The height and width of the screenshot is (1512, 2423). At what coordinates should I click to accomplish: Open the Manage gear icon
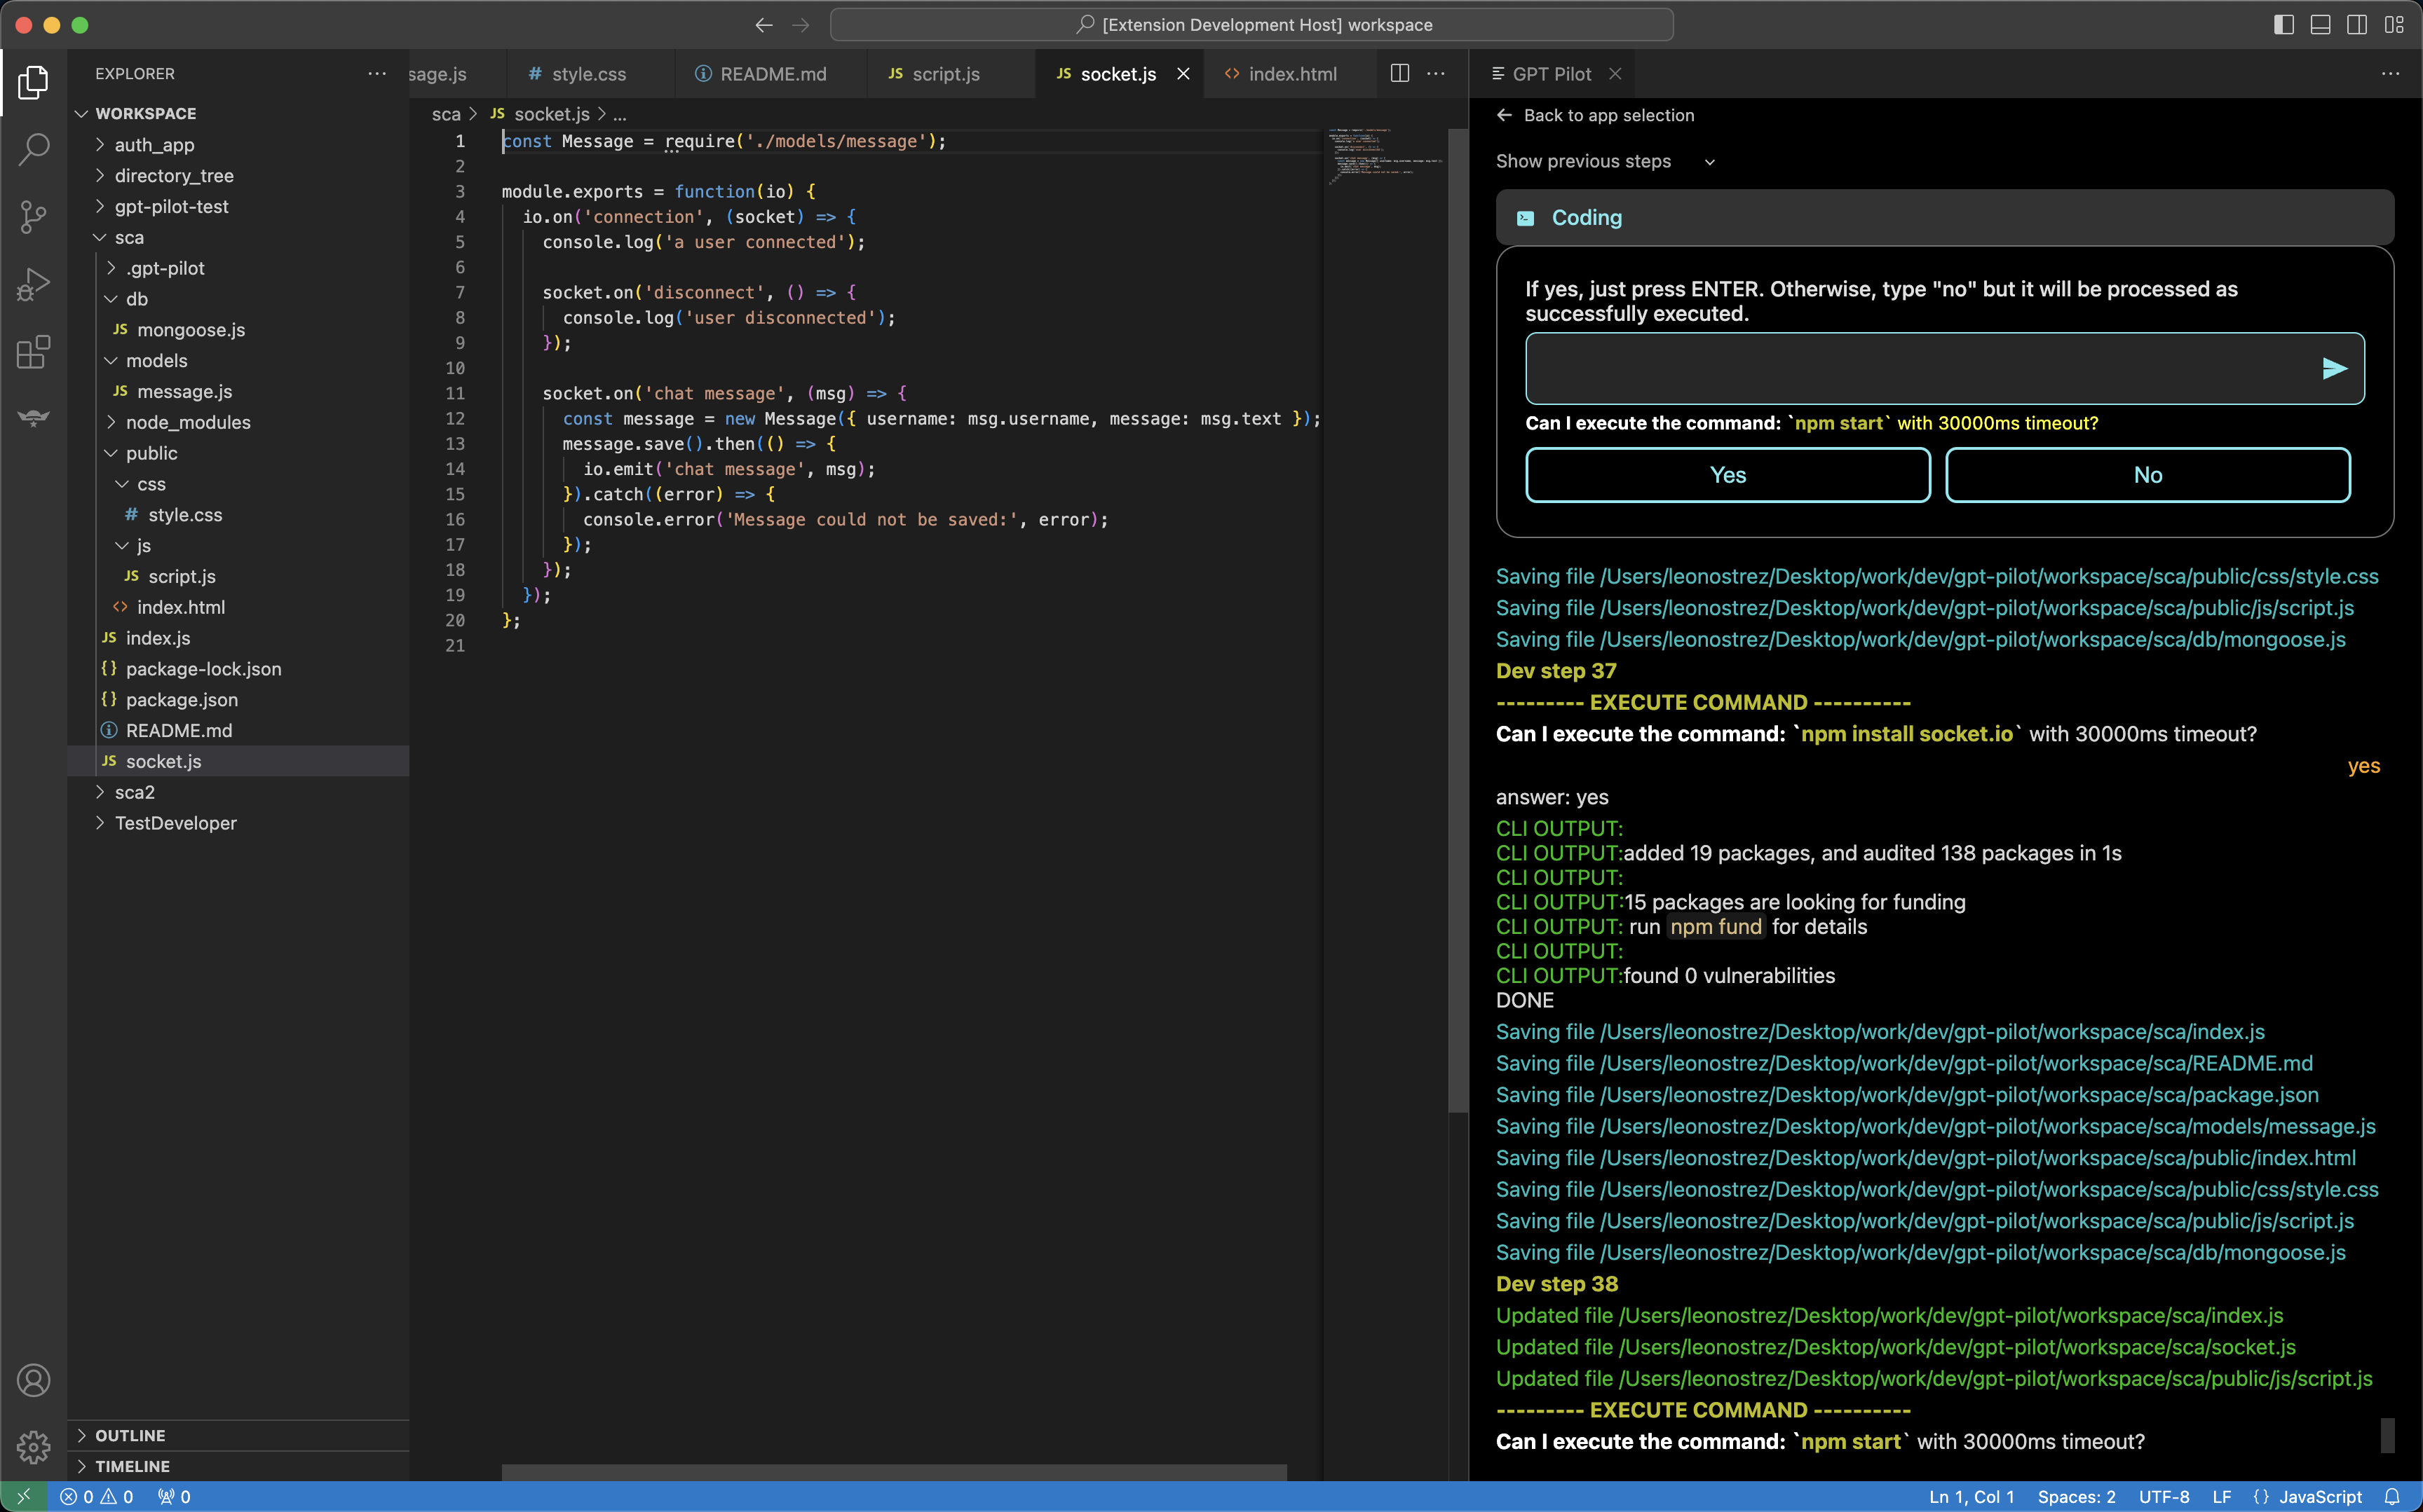click(33, 1446)
